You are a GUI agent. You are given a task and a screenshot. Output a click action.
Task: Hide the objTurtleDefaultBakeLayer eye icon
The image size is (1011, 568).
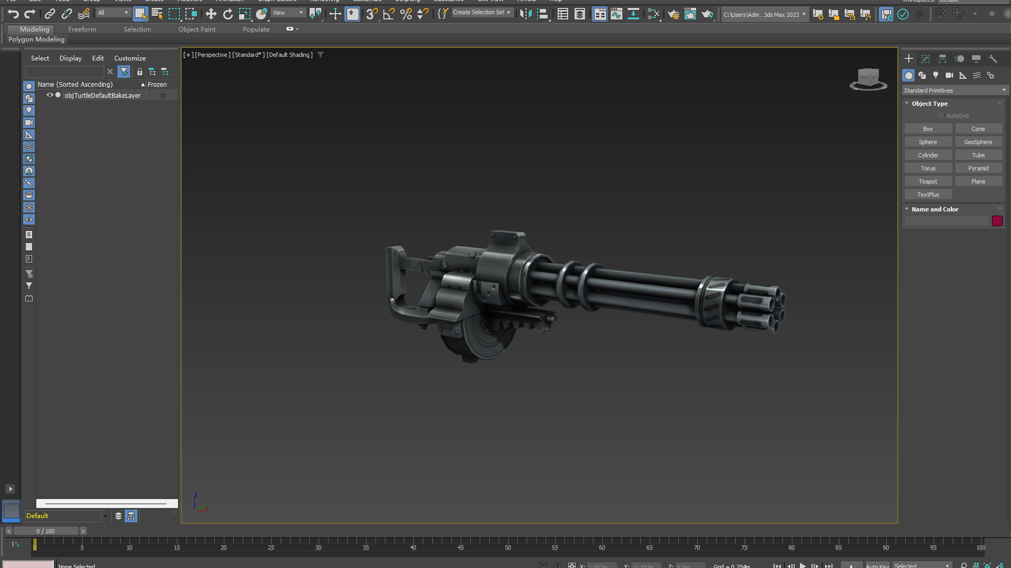(x=50, y=95)
